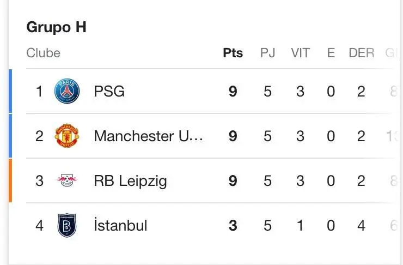The width and height of the screenshot is (403, 265).
Task: Click position number 2 in the table
Action: (39, 136)
